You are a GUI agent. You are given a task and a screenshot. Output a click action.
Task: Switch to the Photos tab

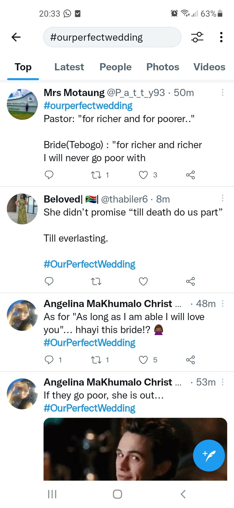[x=163, y=67]
